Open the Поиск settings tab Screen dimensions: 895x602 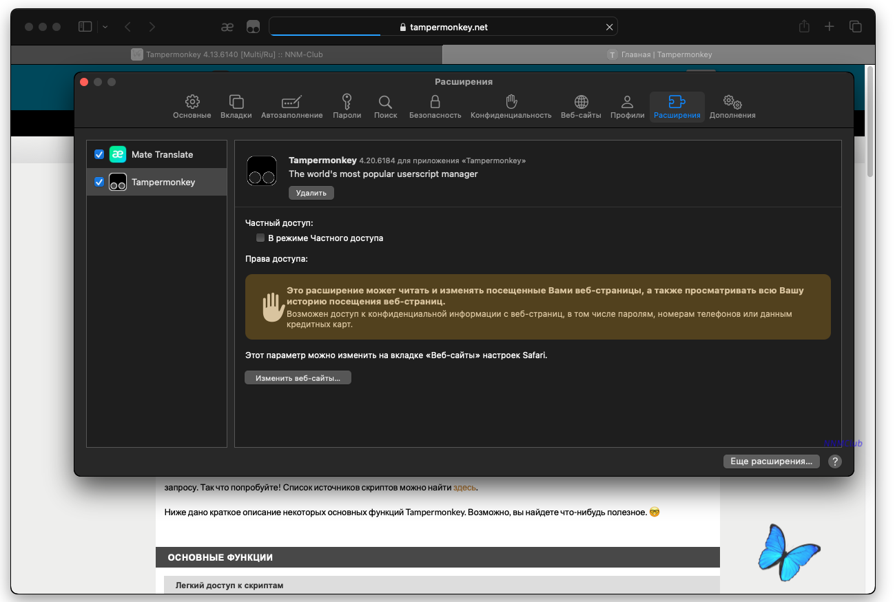click(386, 107)
